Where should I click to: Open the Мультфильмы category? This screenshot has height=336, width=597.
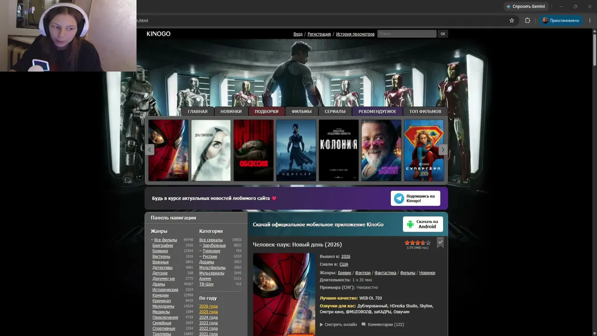pyautogui.click(x=212, y=268)
